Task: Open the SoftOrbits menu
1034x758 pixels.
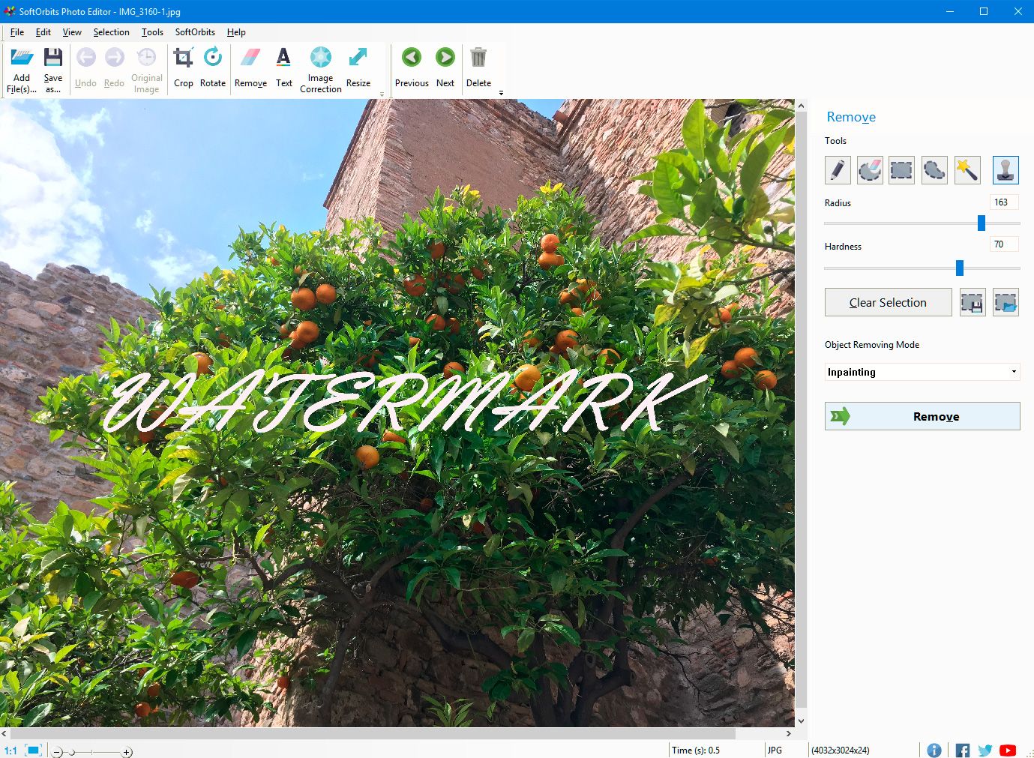Action: 195,32
